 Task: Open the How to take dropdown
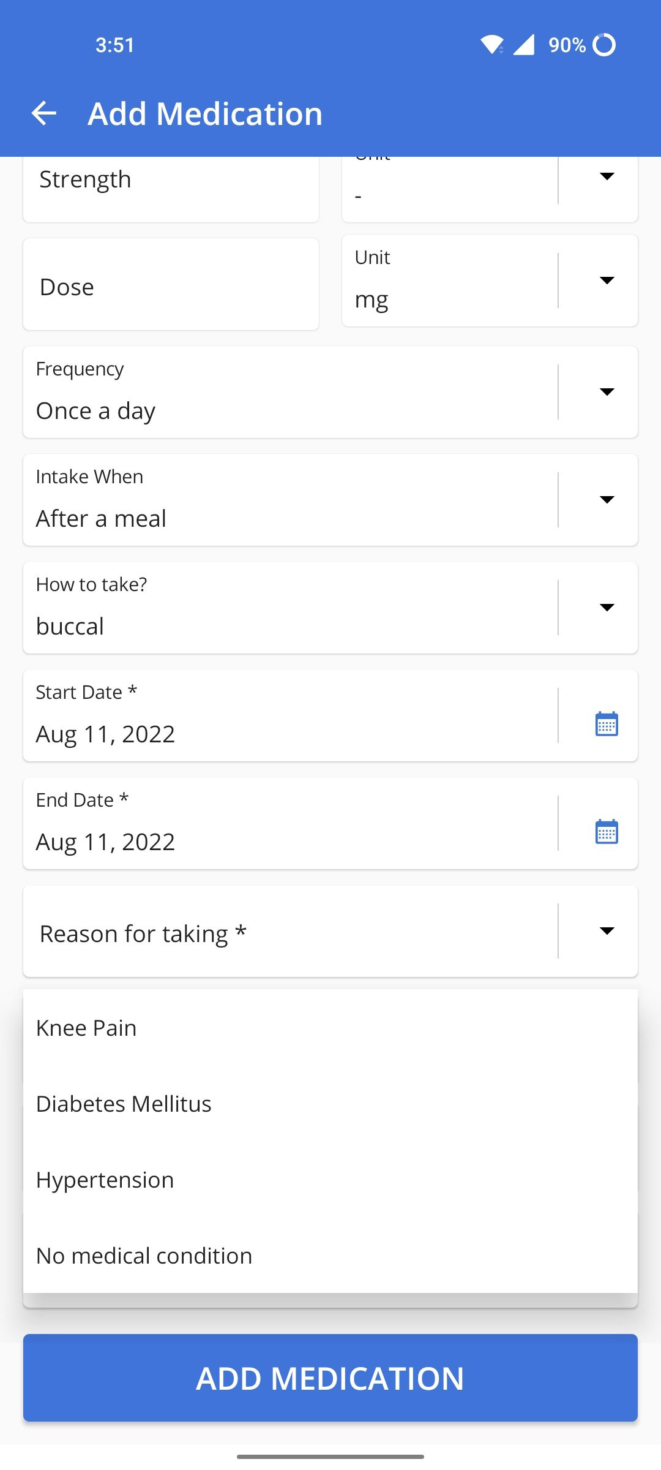tap(607, 608)
